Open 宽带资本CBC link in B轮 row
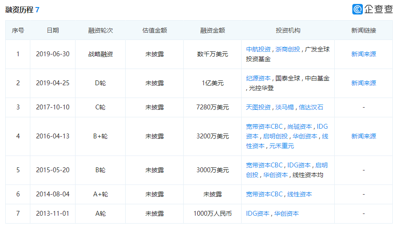The height and width of the screenshot is (228, 398). 264,165
